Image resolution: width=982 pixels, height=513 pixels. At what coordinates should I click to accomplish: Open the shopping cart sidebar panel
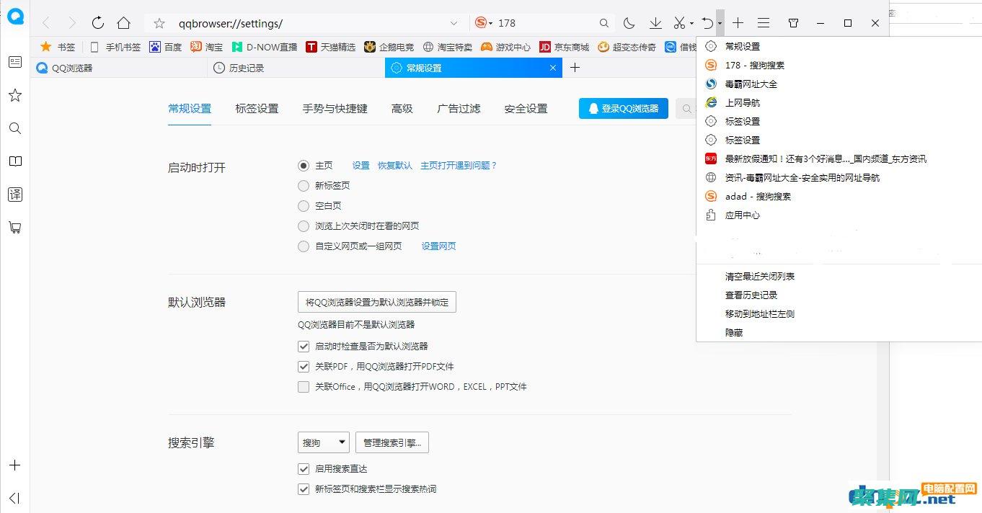(15, 227)
